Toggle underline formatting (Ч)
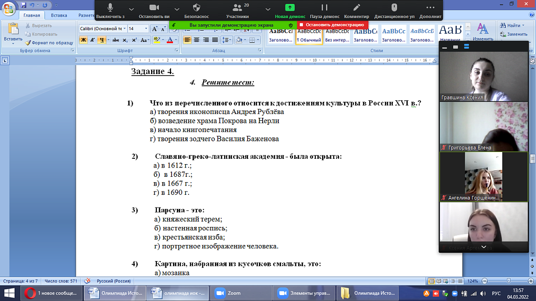The width and height of the screenshot is (536, 301). click(101, 40)
